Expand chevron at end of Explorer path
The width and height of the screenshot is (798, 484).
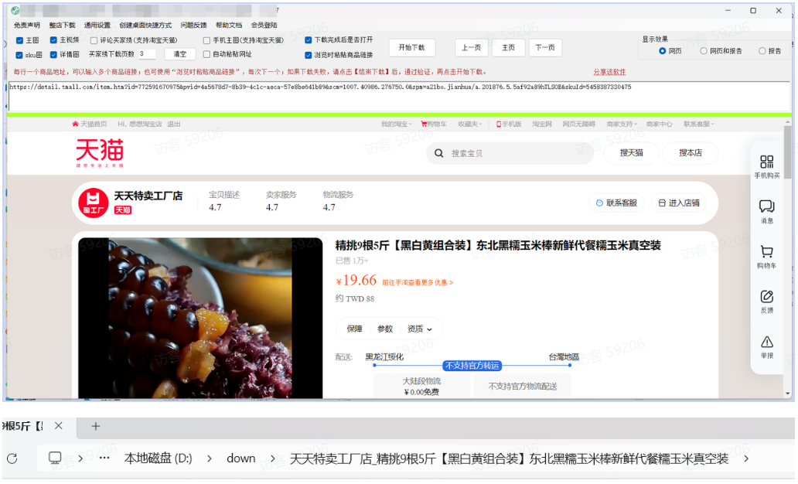(746, 458)
